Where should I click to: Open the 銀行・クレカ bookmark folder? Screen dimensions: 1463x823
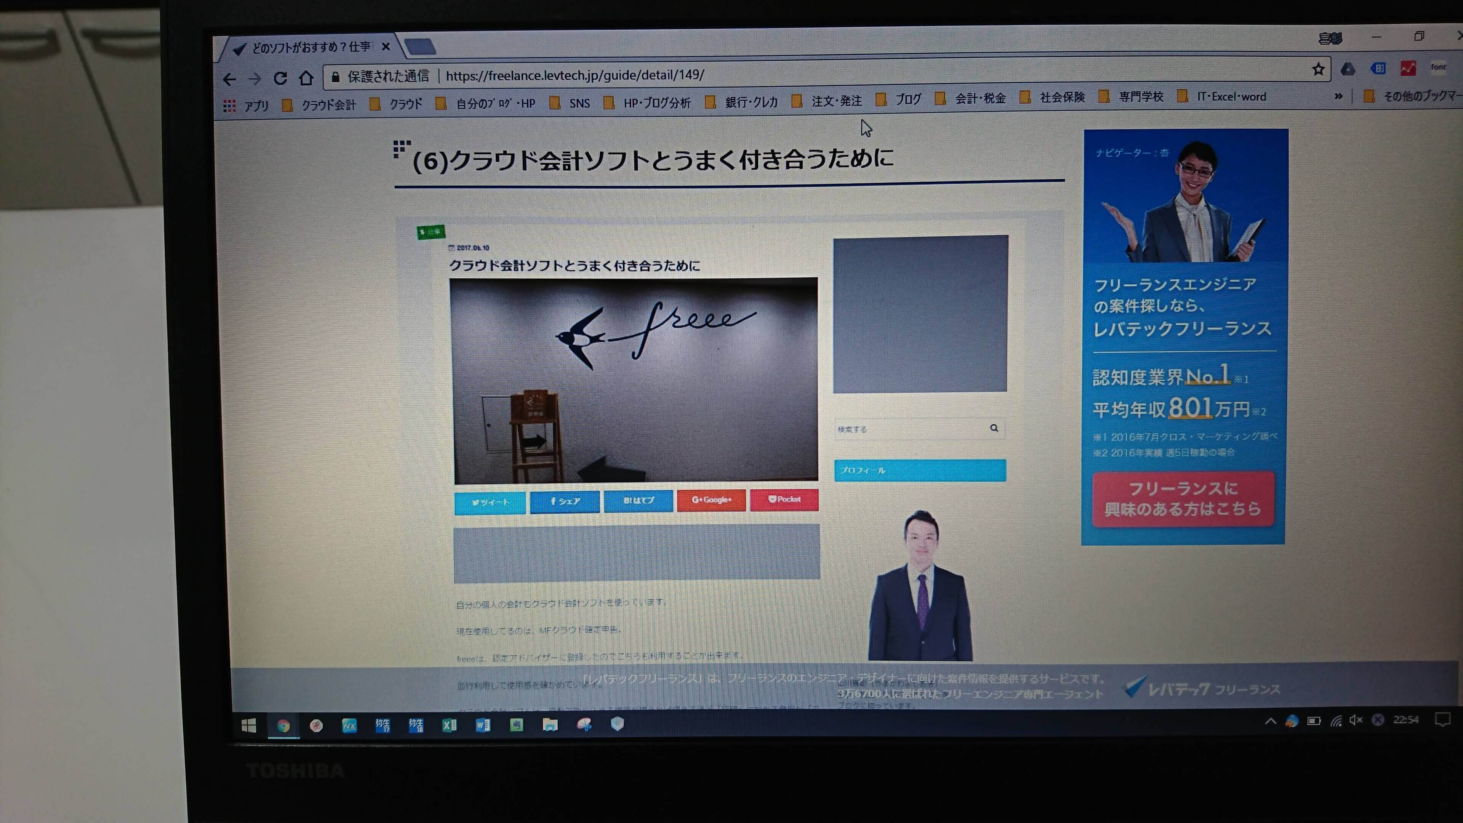point(742,102)
